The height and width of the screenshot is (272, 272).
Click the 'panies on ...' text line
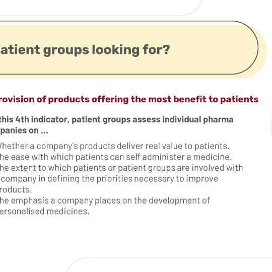click(x=24, y=130)
